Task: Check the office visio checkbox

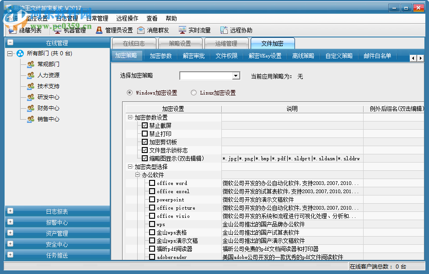Action: click(152, 216)
